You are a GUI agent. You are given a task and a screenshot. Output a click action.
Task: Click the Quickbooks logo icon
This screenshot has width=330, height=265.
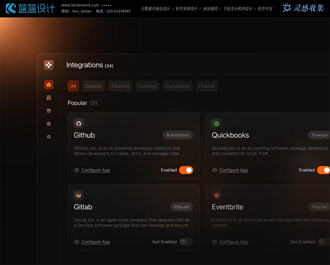[217, 123]
